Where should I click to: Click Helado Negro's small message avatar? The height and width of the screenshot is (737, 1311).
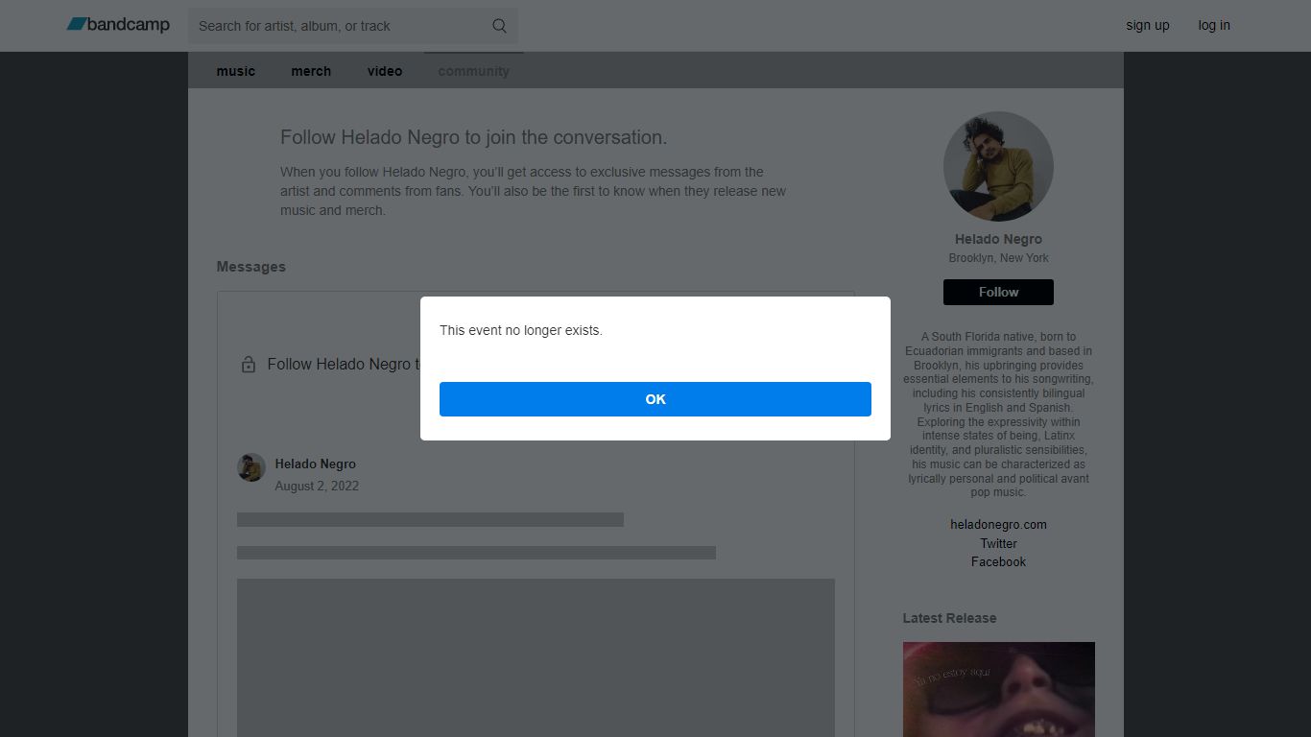251,467
